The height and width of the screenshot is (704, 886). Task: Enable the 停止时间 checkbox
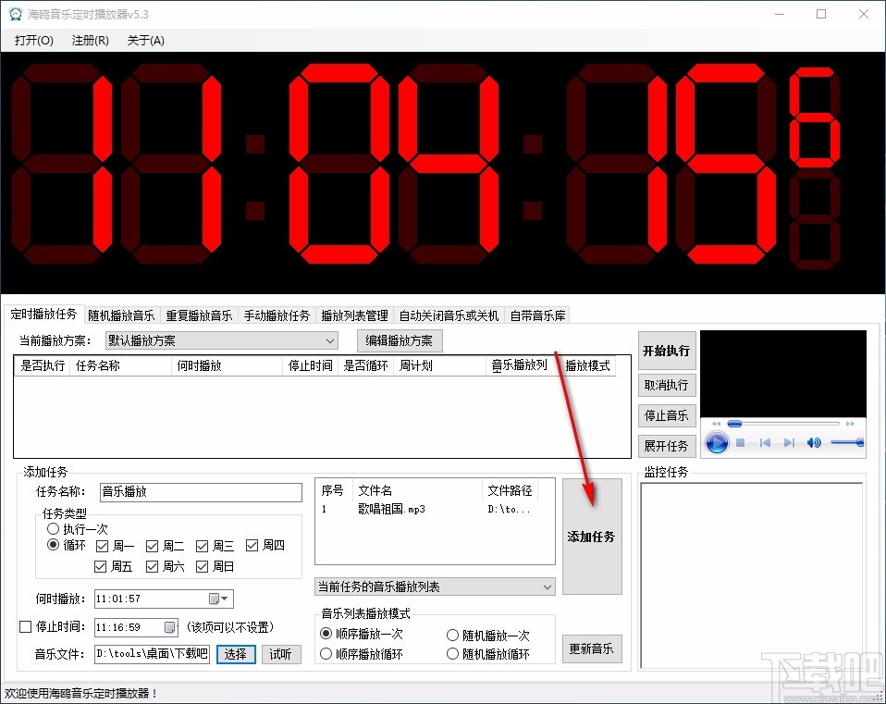25,627
